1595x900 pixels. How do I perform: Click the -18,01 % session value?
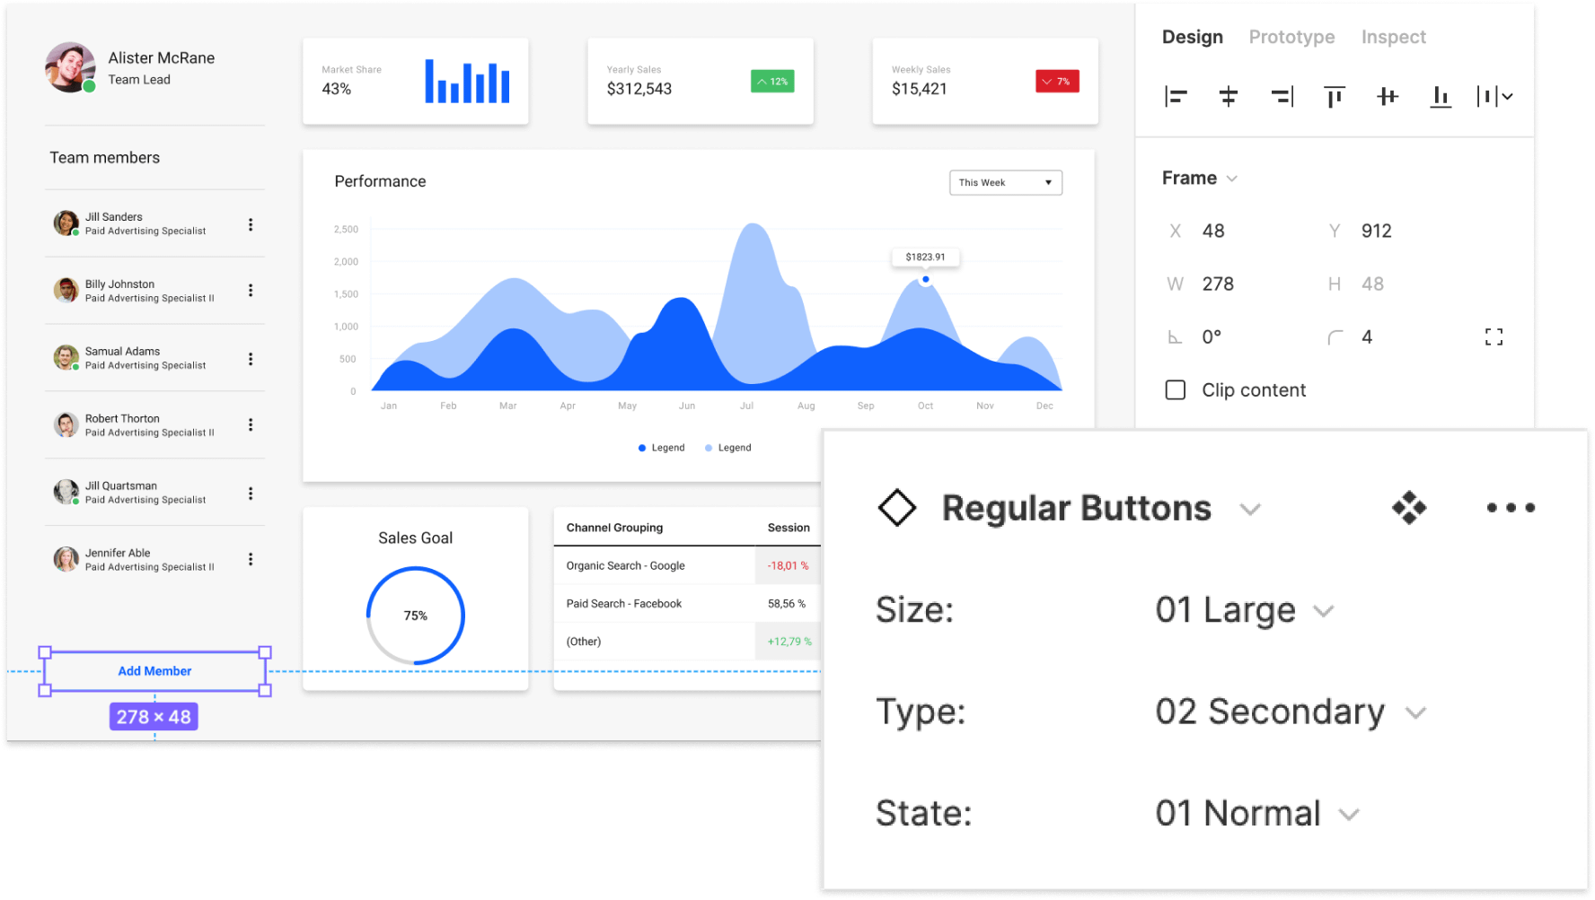pyautogui.click(x=788, y=566)
